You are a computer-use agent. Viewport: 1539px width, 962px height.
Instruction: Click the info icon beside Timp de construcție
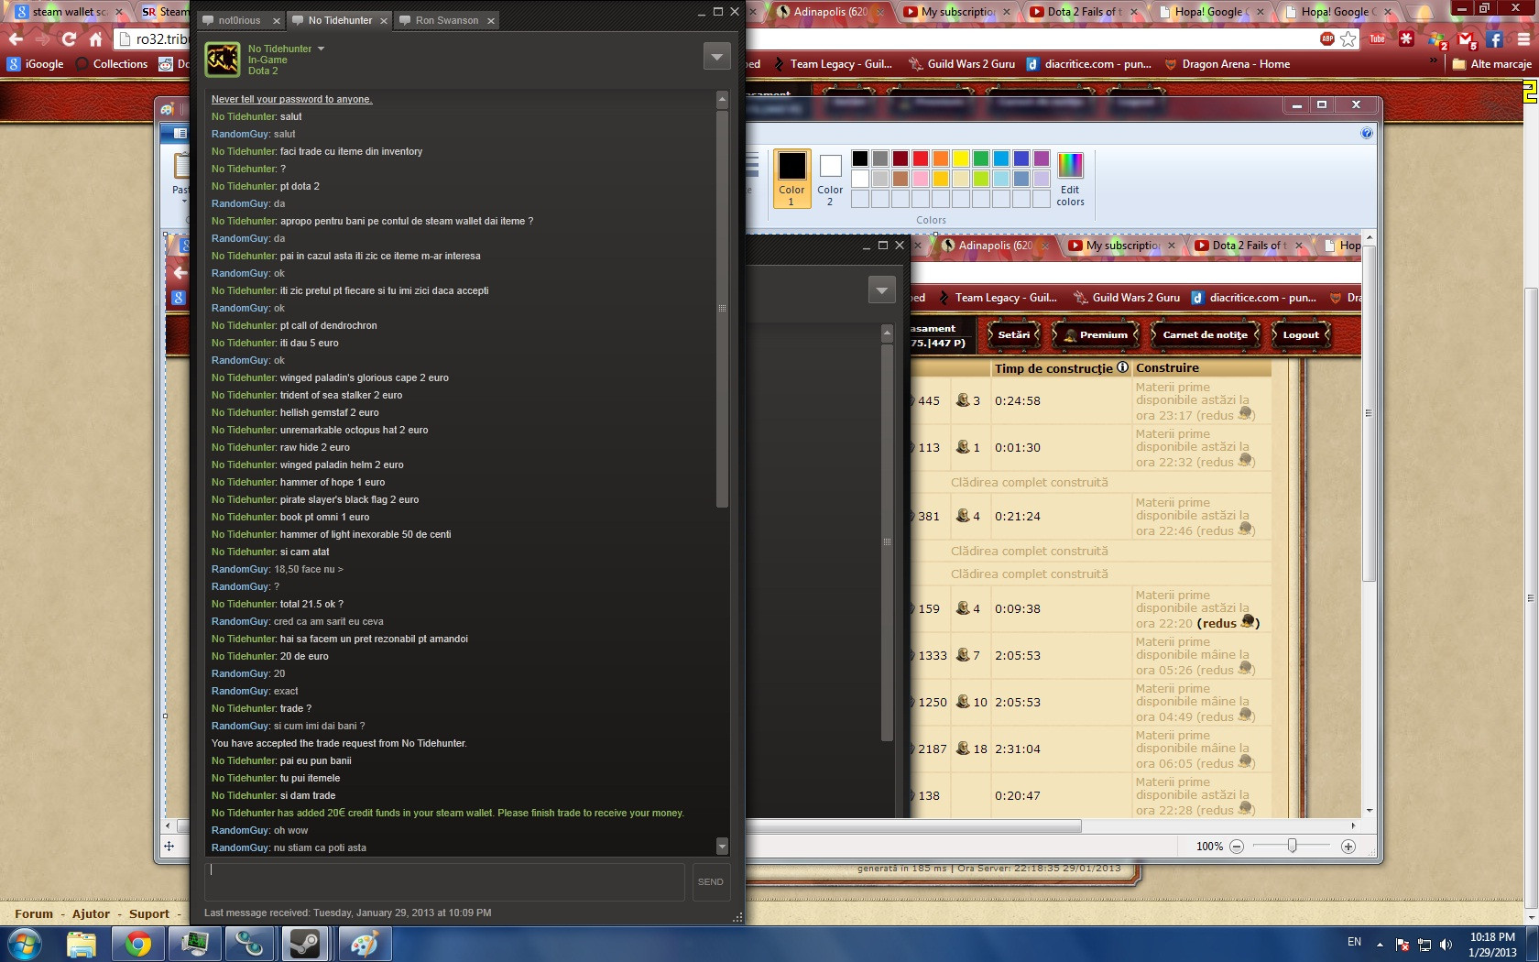pos(1122,367)
